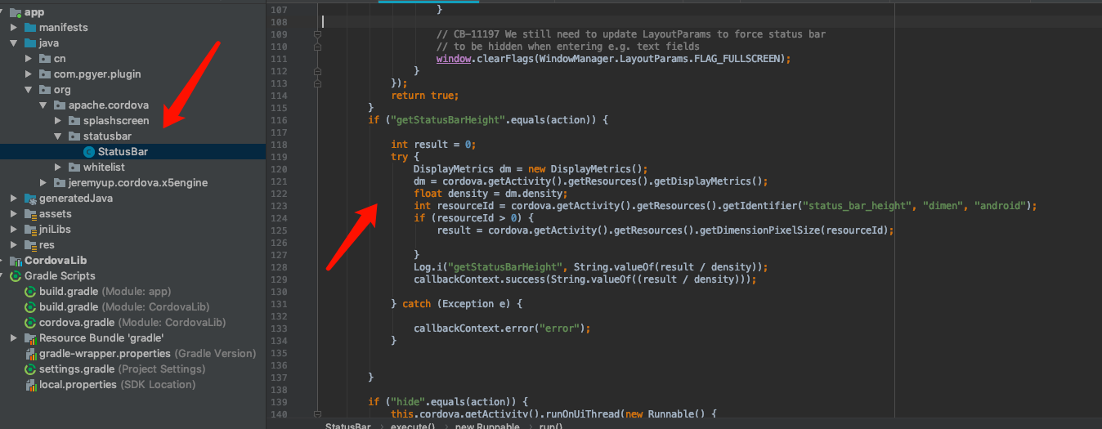Click the Resource Bundle 'gradle' icon
This screenshot has width=1102, height=429.
point(30,338)
